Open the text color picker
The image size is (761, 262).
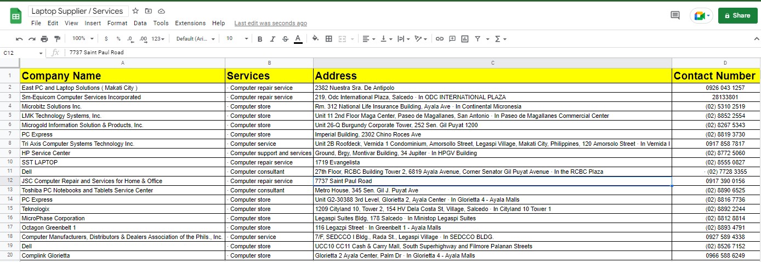[x=298, y=39]
